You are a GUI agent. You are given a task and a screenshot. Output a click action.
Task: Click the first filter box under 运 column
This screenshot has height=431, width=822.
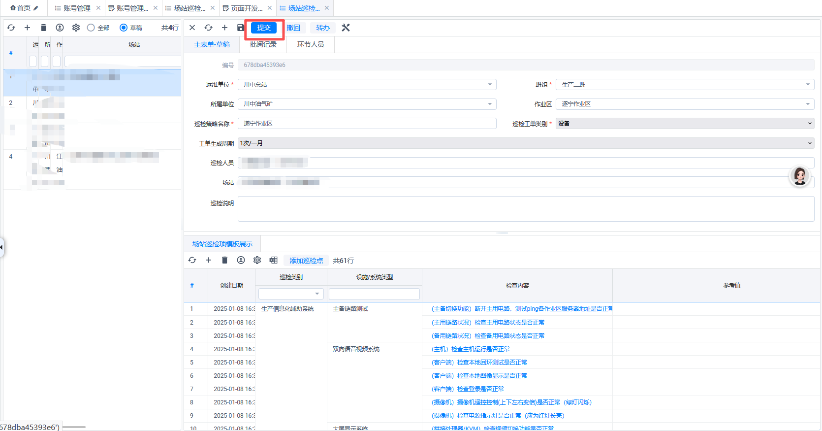[x=33, y=61]
